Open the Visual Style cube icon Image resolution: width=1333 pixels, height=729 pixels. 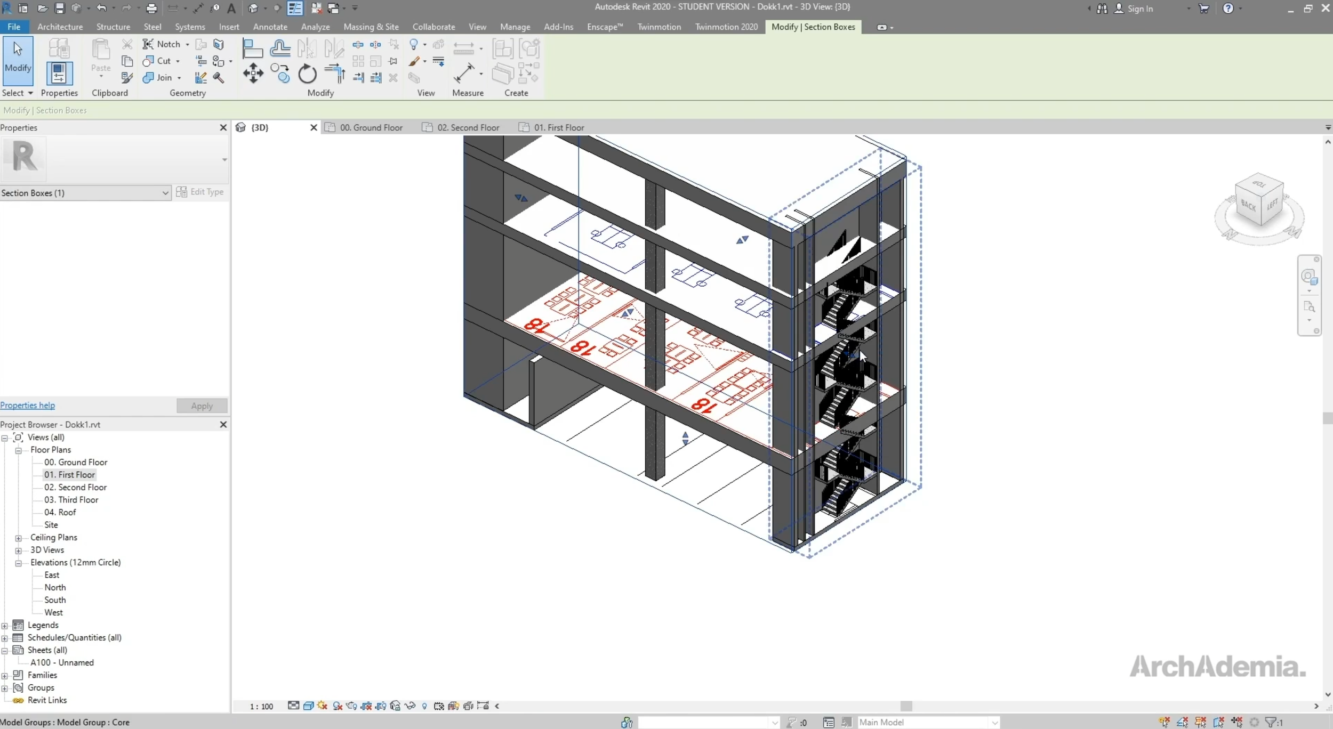[x=309, y=706]
